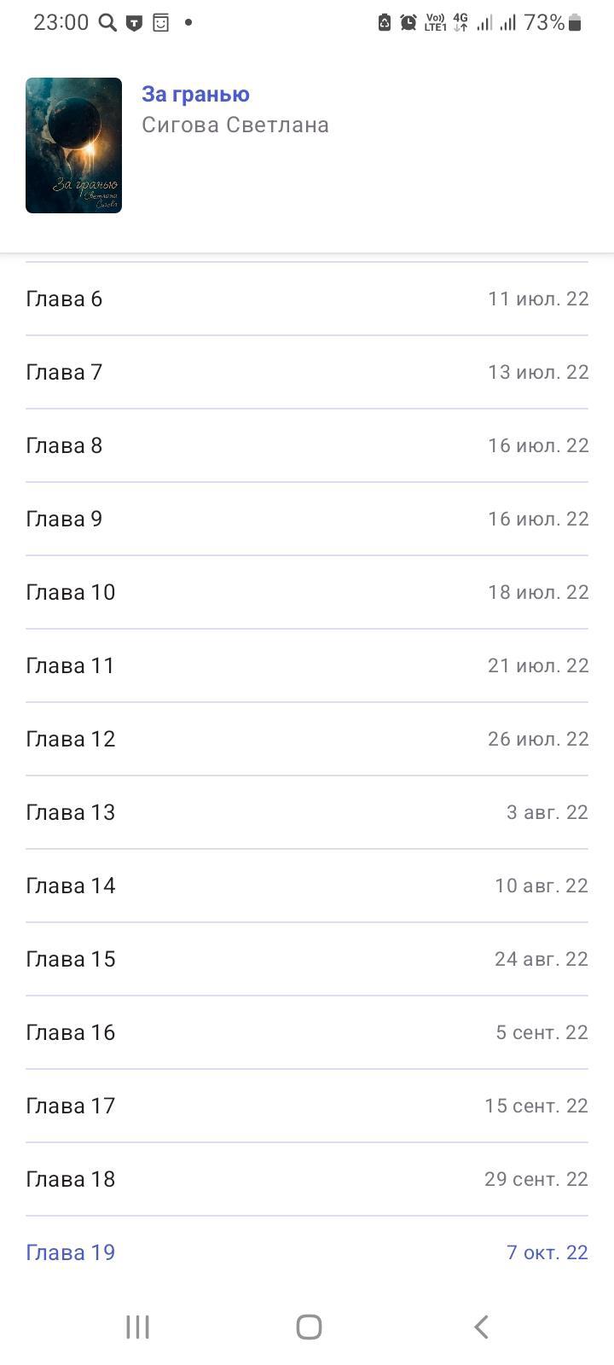
Task: Tap the search icon in status bar
Action: [107, 23]
